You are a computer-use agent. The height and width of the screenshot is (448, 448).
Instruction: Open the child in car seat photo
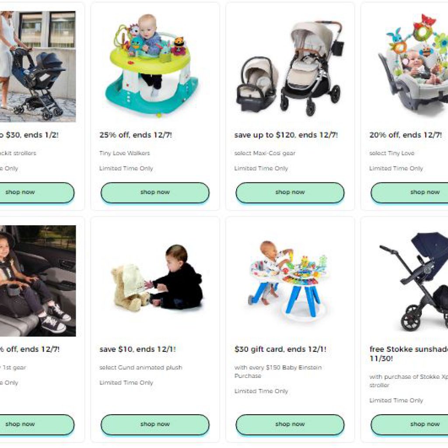(x=38, y=281)
